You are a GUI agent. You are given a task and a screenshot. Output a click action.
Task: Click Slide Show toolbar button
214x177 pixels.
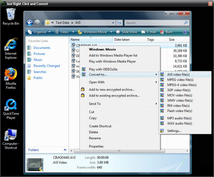click(x=127, y=32)
